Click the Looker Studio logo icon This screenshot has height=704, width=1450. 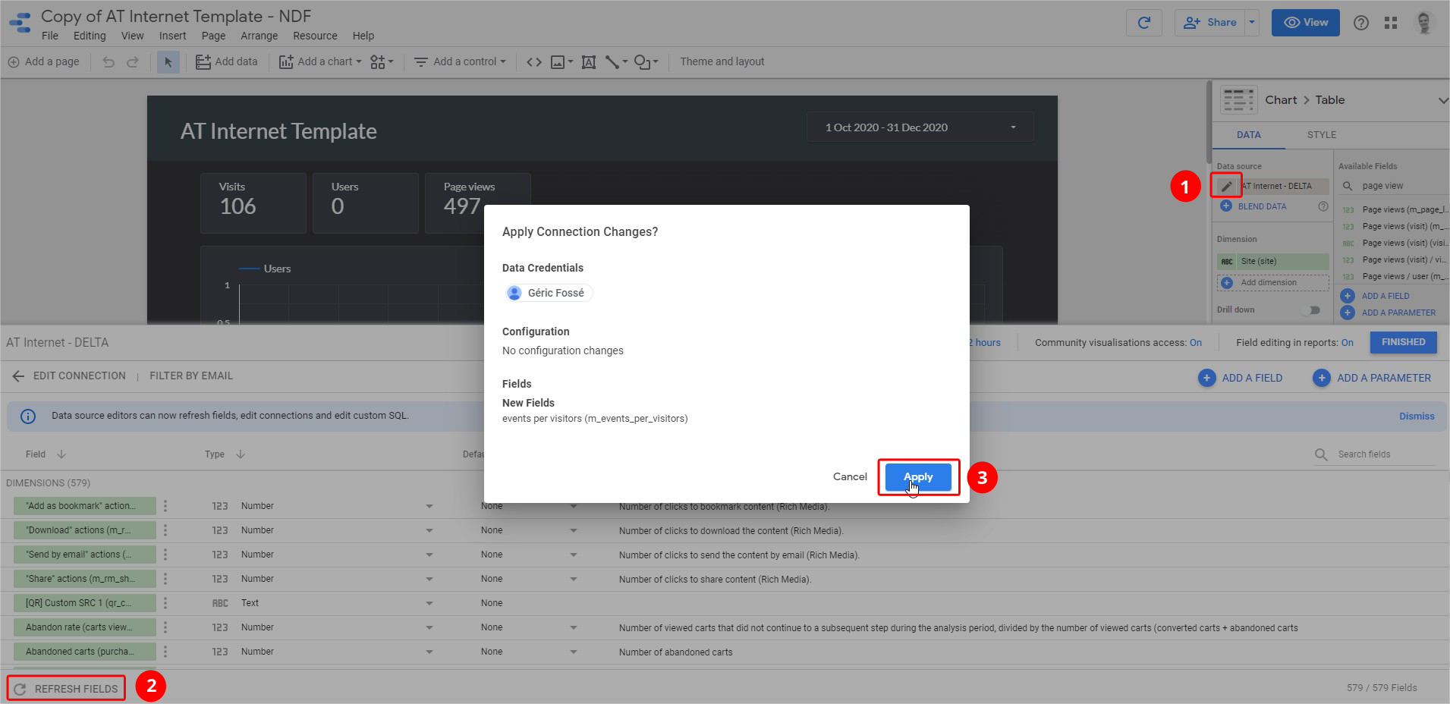click(20, 23)
